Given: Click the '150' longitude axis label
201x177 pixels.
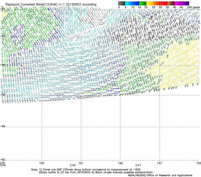Looking at the screenshot, I should pos(199,163).
